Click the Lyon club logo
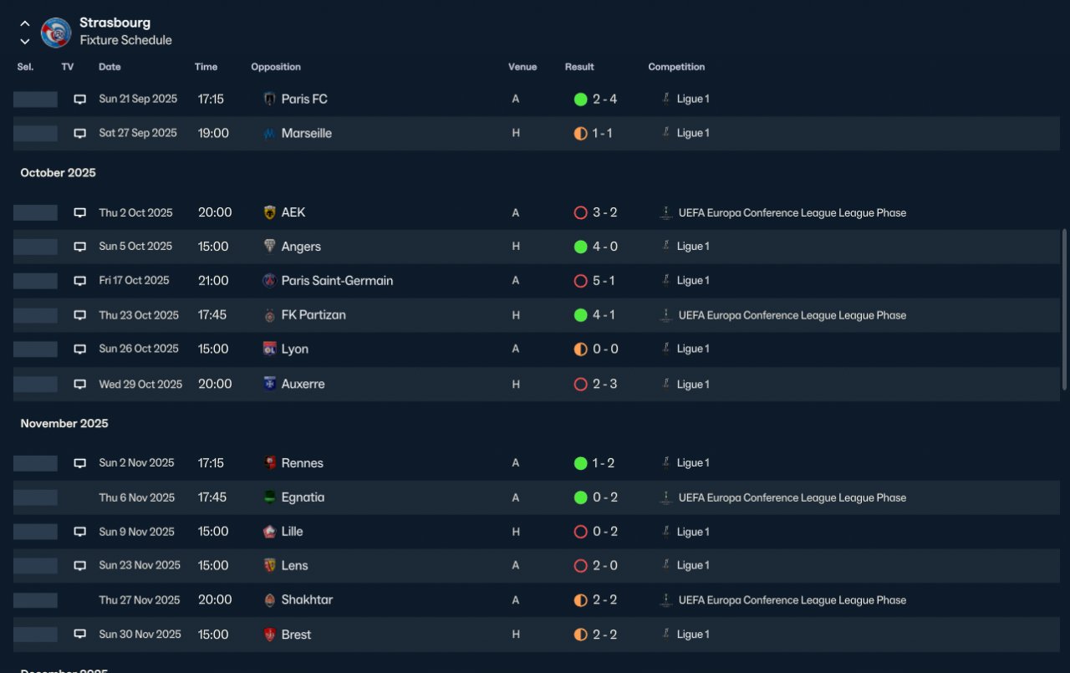The width and height of the screenshot is (1070, 673). point(269,349)
